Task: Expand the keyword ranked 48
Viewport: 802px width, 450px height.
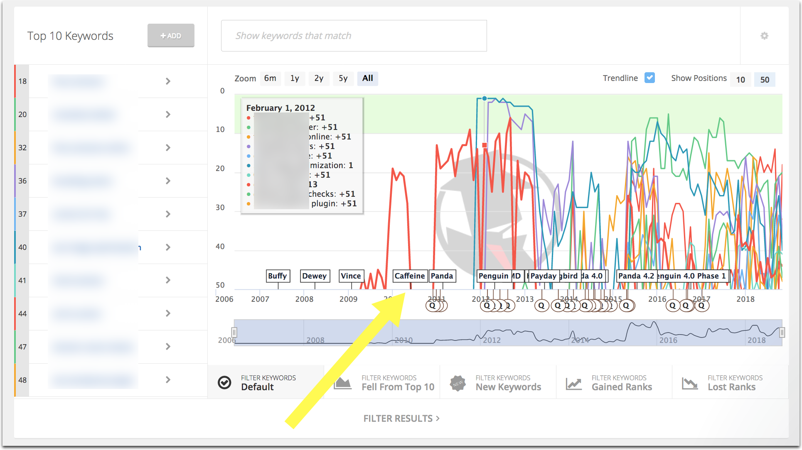Action: pyautogui.click(x=168, y=380)
